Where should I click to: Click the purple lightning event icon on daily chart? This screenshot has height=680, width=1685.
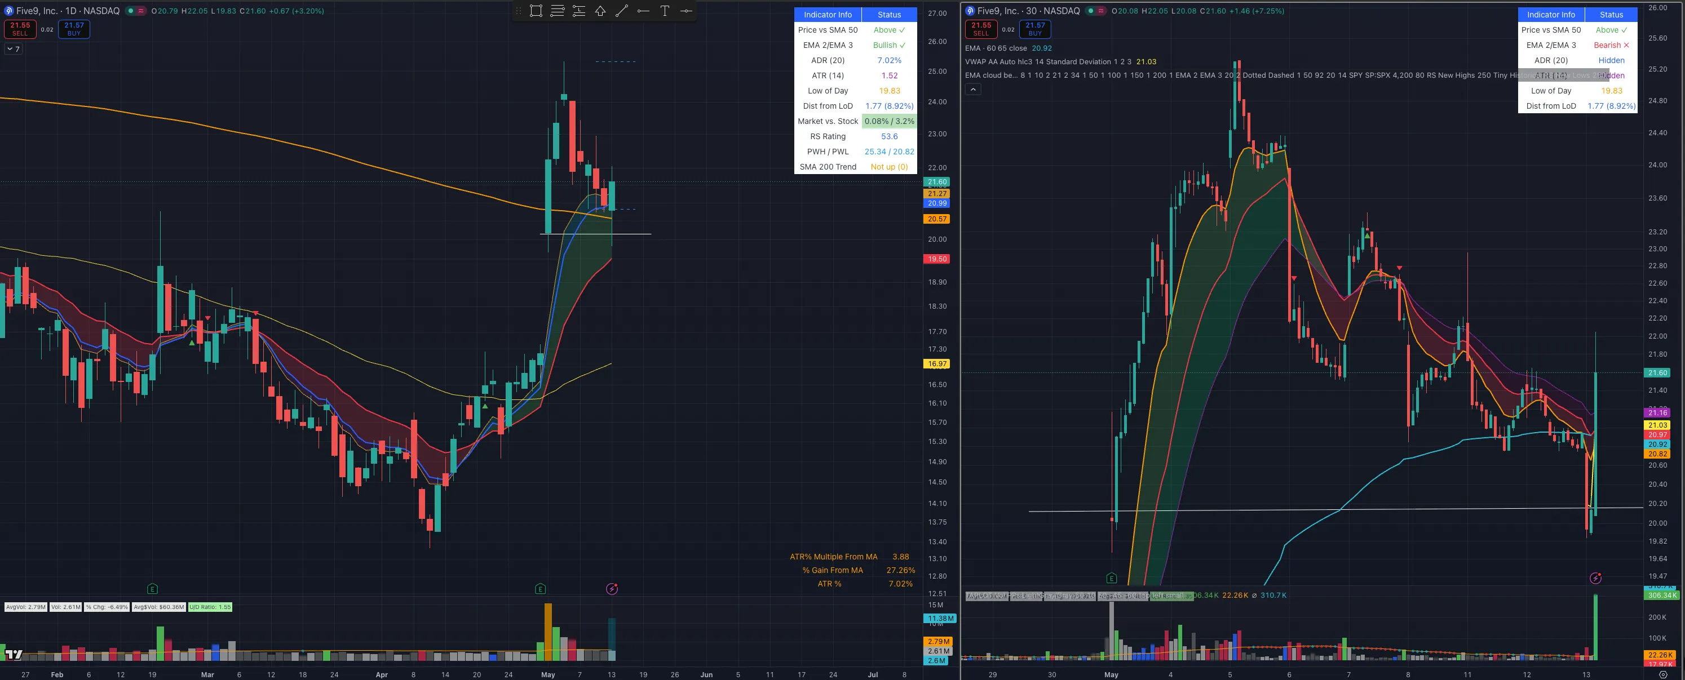(612, 589)
